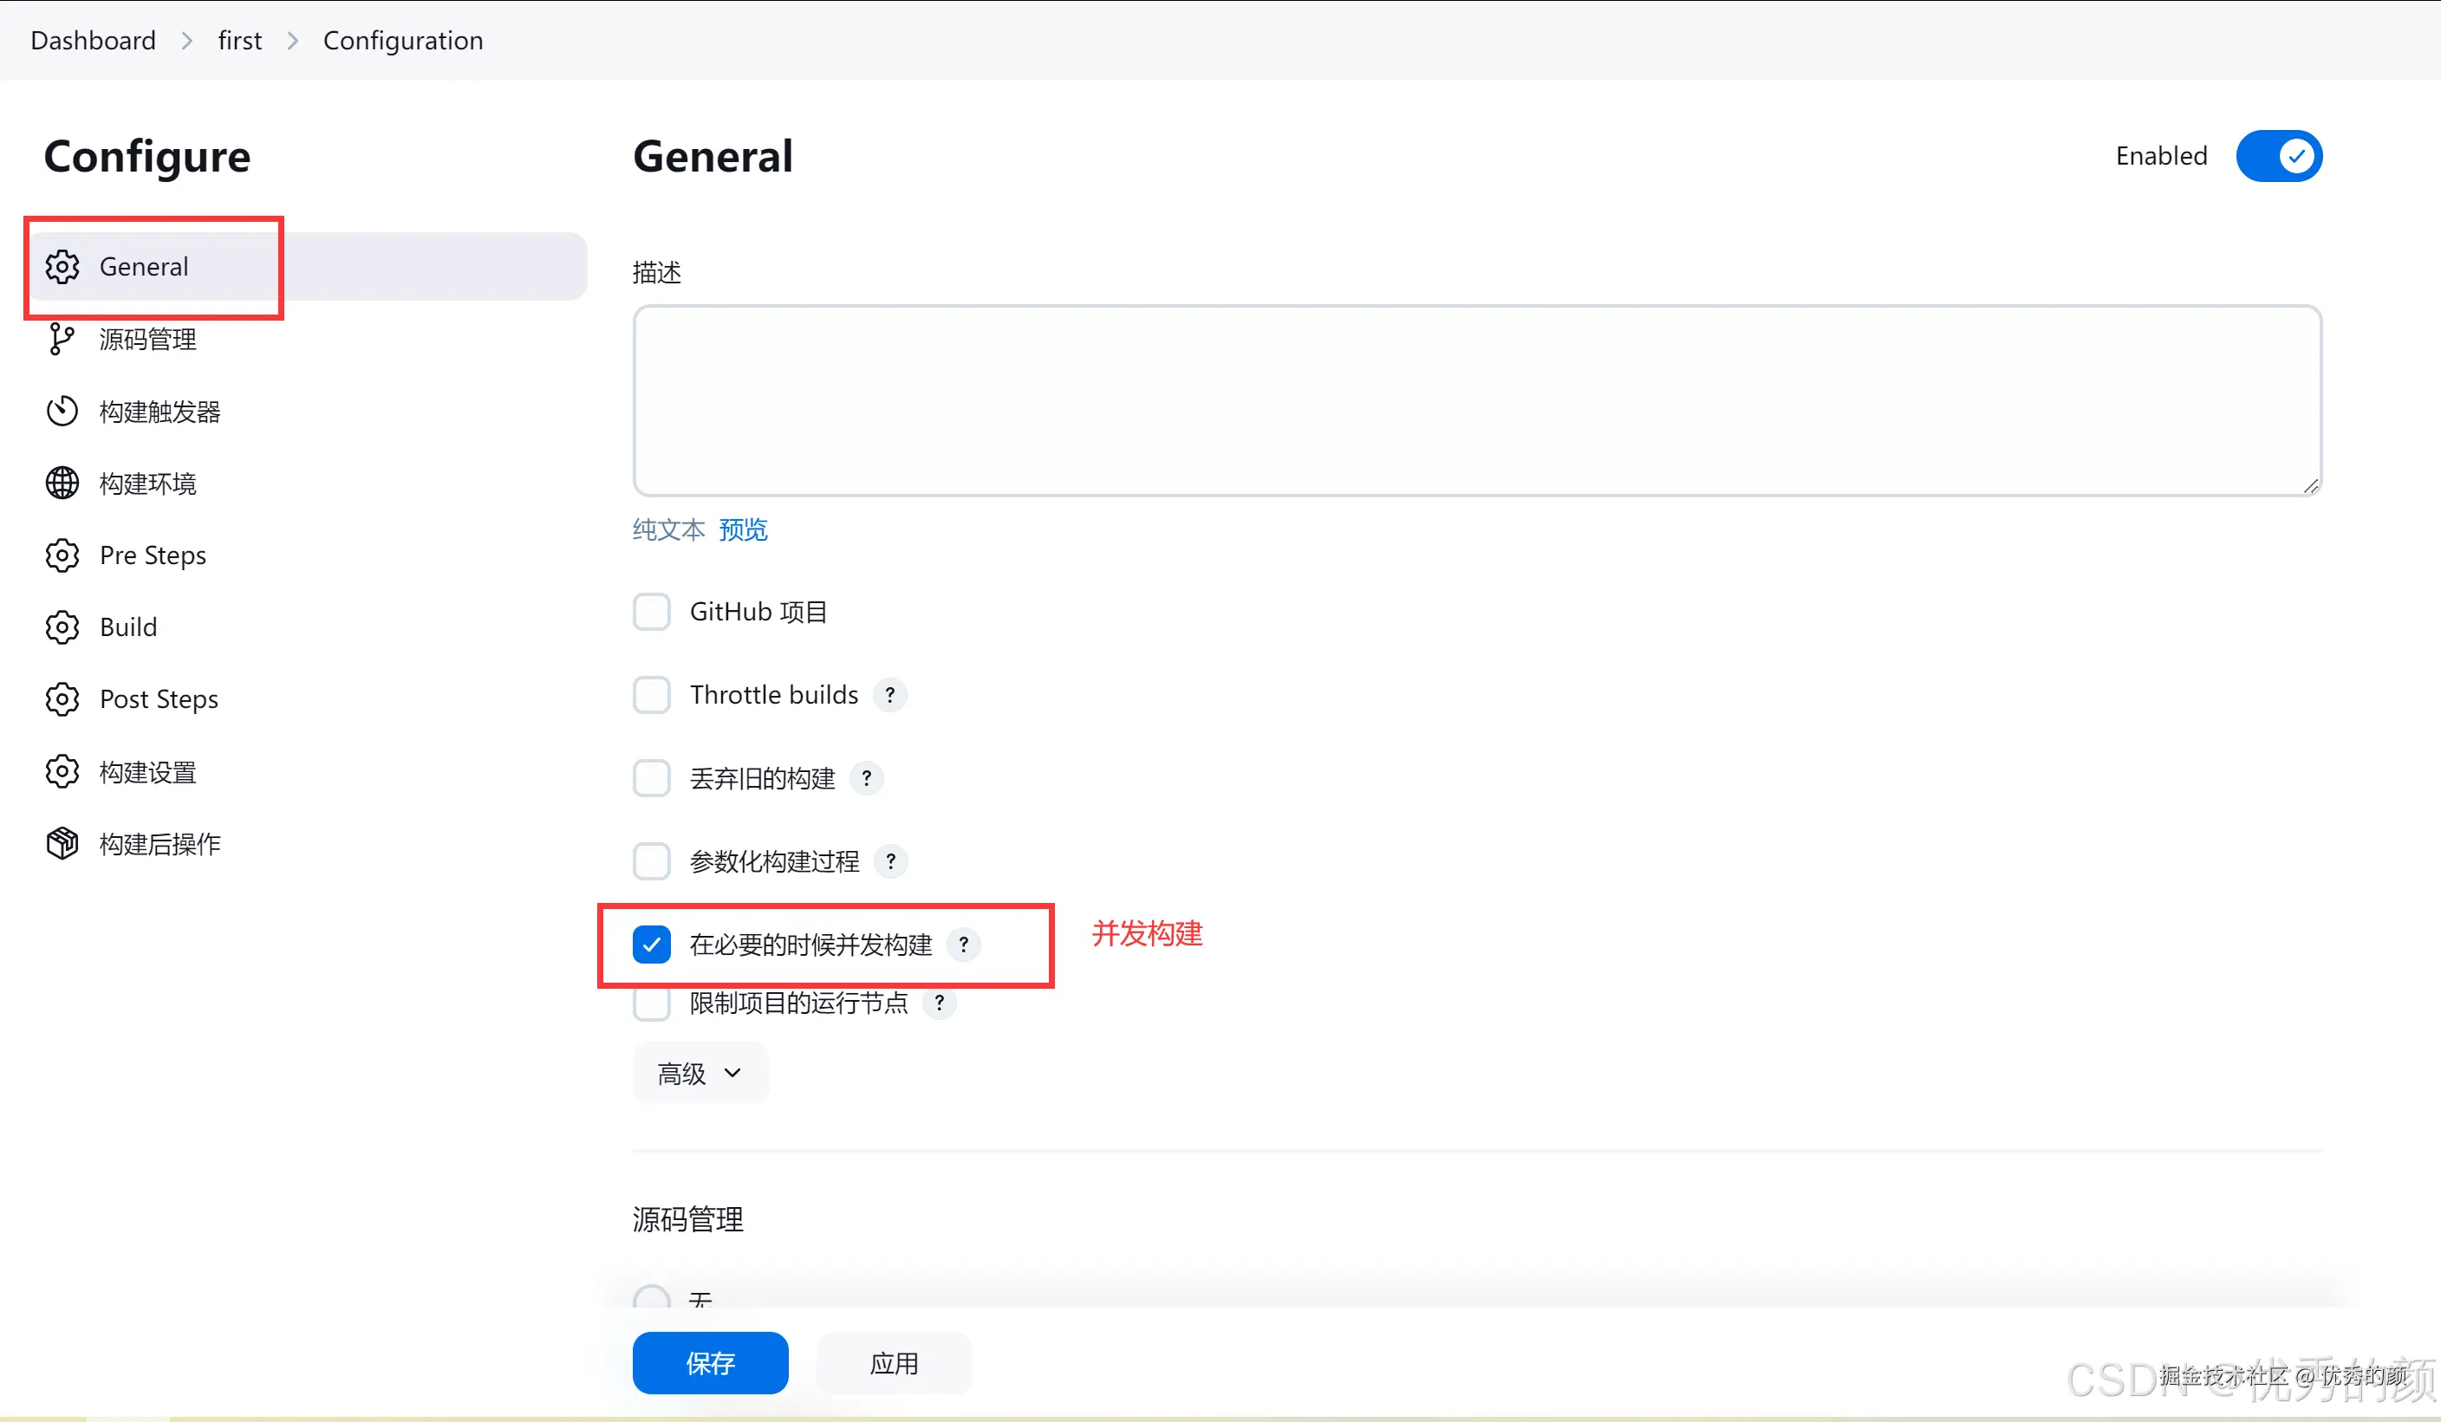Uncheck 在必要的时候并发构建 checkbox
The image size is (2441, 1422).
click(x=652, y=945)
